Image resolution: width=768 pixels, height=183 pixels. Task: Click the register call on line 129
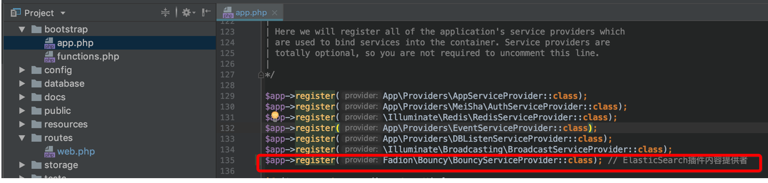click(315, 96)
